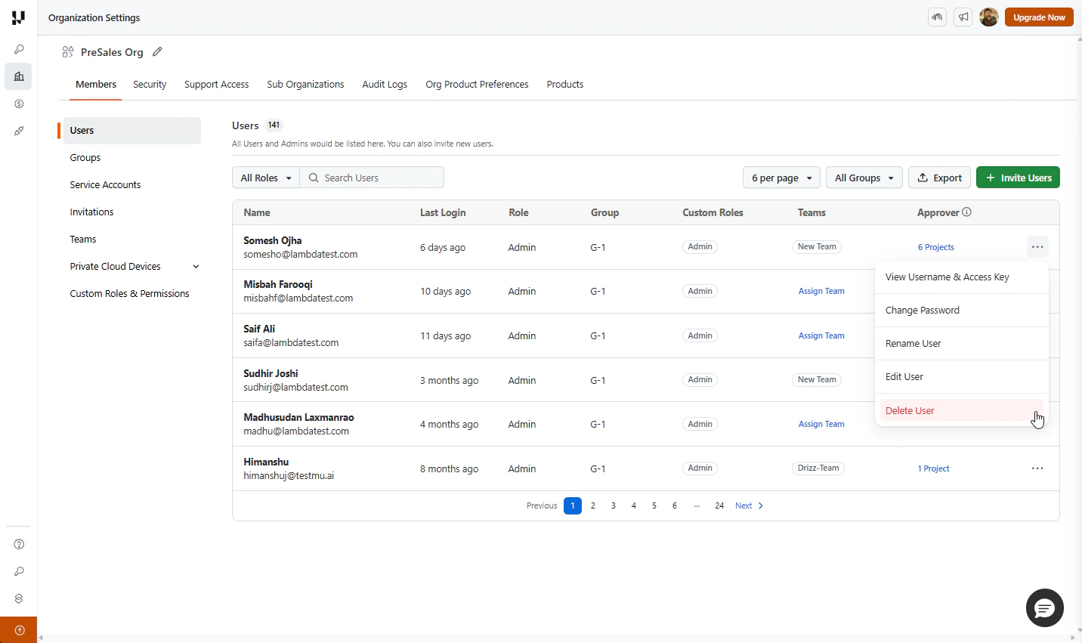The width and height of the screenshot is (1082, 643).
Task: Open the organization building icon in the sidebar
Action: (19, 76)
